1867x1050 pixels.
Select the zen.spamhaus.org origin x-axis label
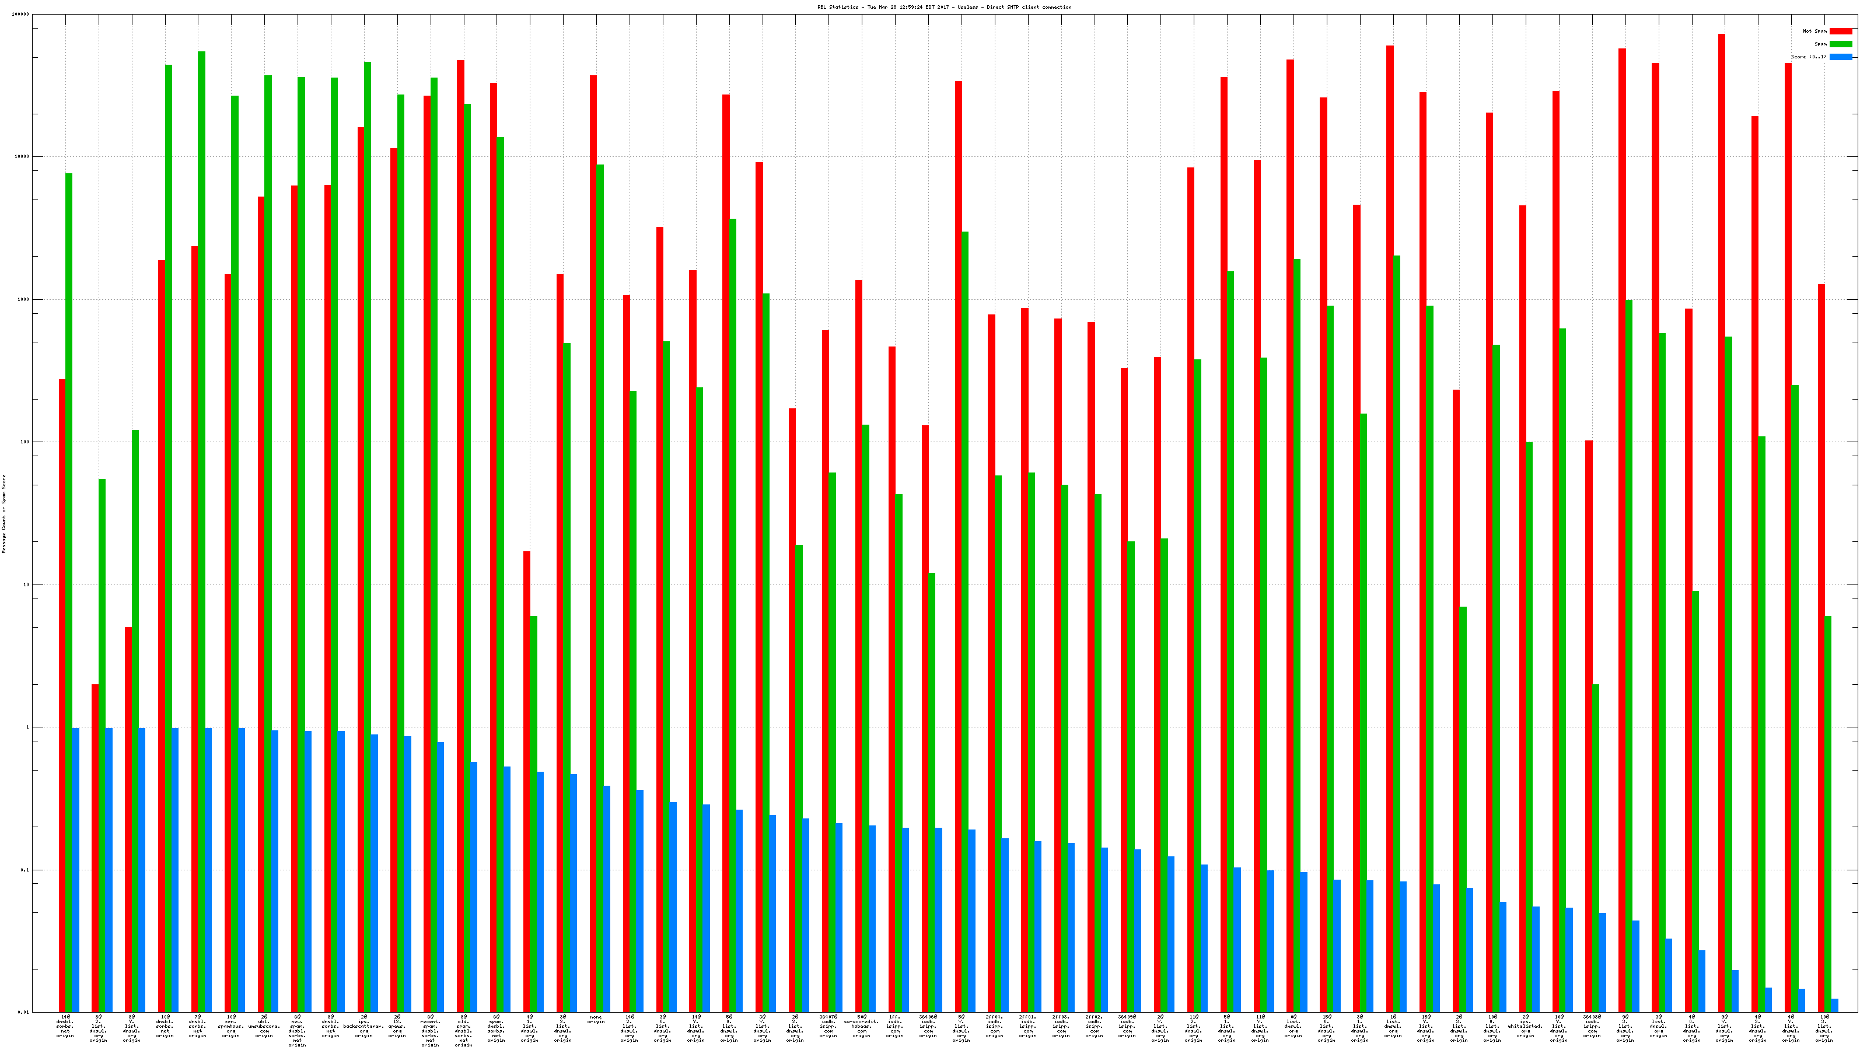pos(230,1027)
